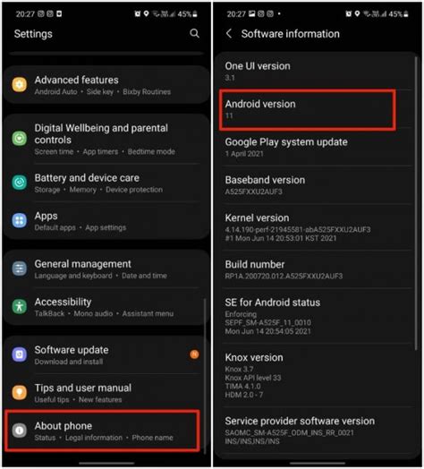Tap the Battery and device care icon
This screenshot has height=469, width=424.
tap(20, 183)
